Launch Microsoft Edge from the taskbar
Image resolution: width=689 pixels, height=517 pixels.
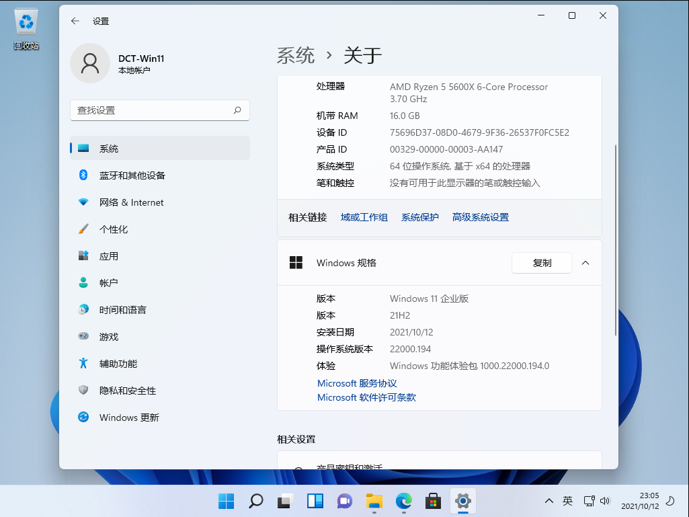click(404, 501)
